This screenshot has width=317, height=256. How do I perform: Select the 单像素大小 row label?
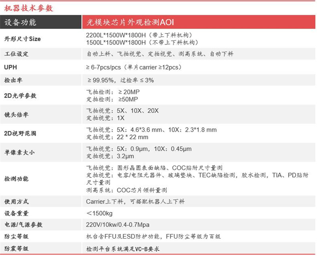point(19,152)
